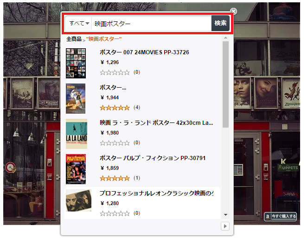308x238 pixels.
Task: Open the Leon classic movie poster thumbnail
Action: coord(78,200)
